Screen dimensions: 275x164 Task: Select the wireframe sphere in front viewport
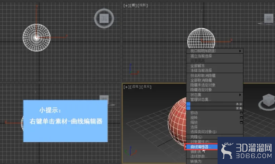[x=201, y=38]
